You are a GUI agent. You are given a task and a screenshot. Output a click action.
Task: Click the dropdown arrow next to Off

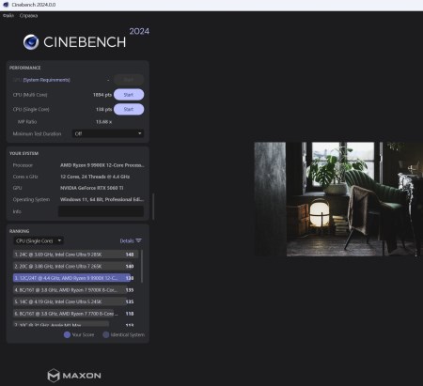(140, 133)
